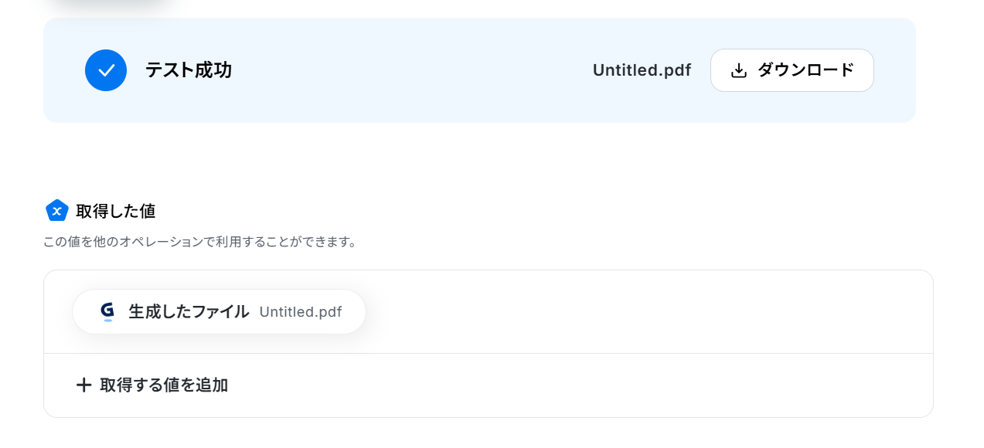Click Untitled.pdf filename beside the download button

point(642,70)
